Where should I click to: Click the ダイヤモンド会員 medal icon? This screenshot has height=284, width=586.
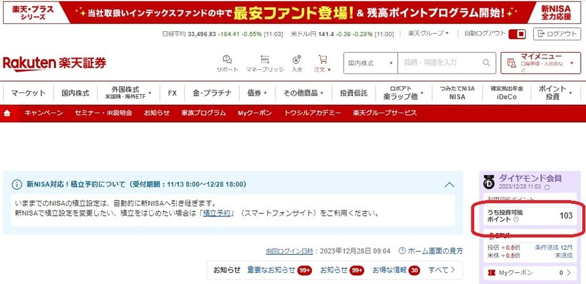click(488, 181)
